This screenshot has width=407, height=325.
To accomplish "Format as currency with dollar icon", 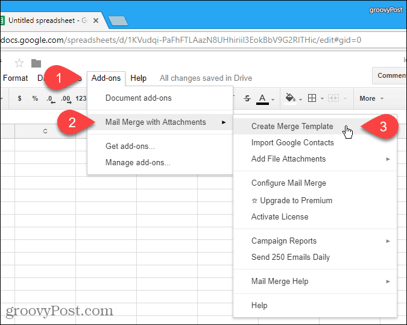I will pyautogui.click(x=19, y=98).
